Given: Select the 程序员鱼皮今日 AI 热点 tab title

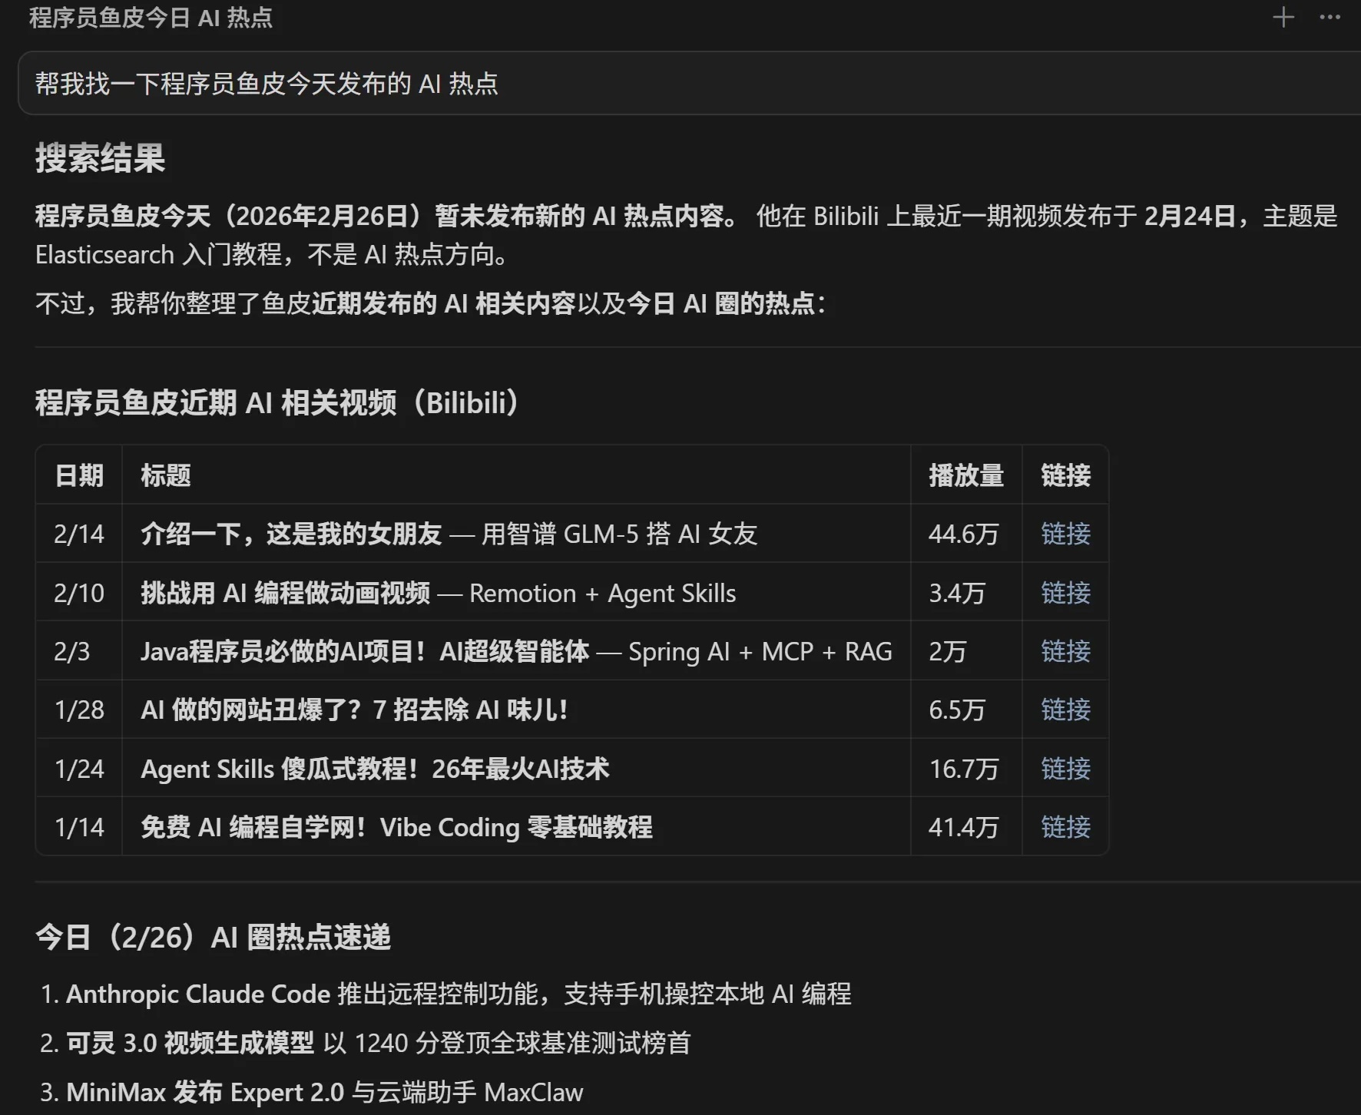Looking at the screenshot, I should click(151, 17).
